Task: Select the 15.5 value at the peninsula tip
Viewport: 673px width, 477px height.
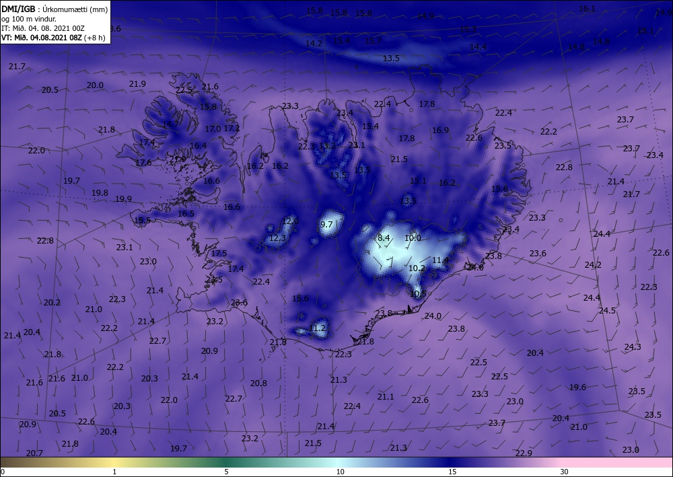Action: pyautogui.click(x=143, y=221)
